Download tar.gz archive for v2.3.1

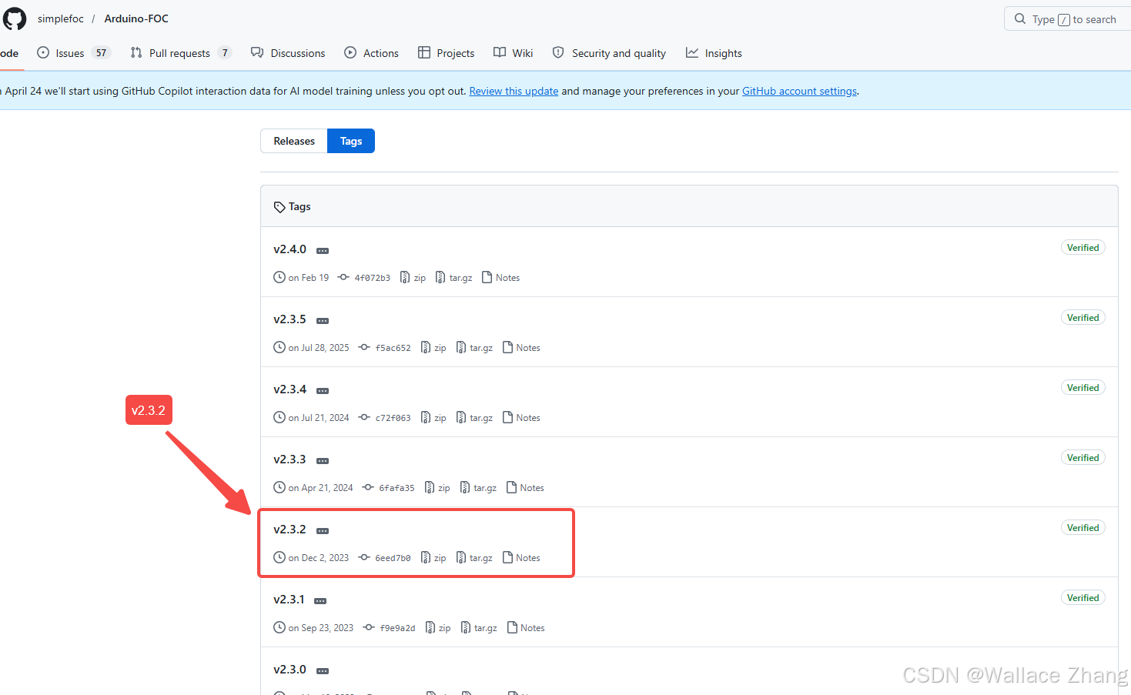point(479,628)
